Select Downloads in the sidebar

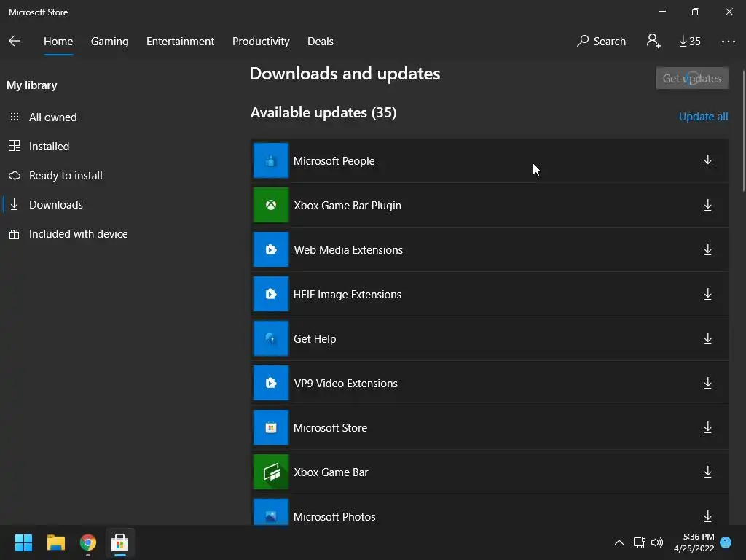pyautogui.click(x=55, y=205)
